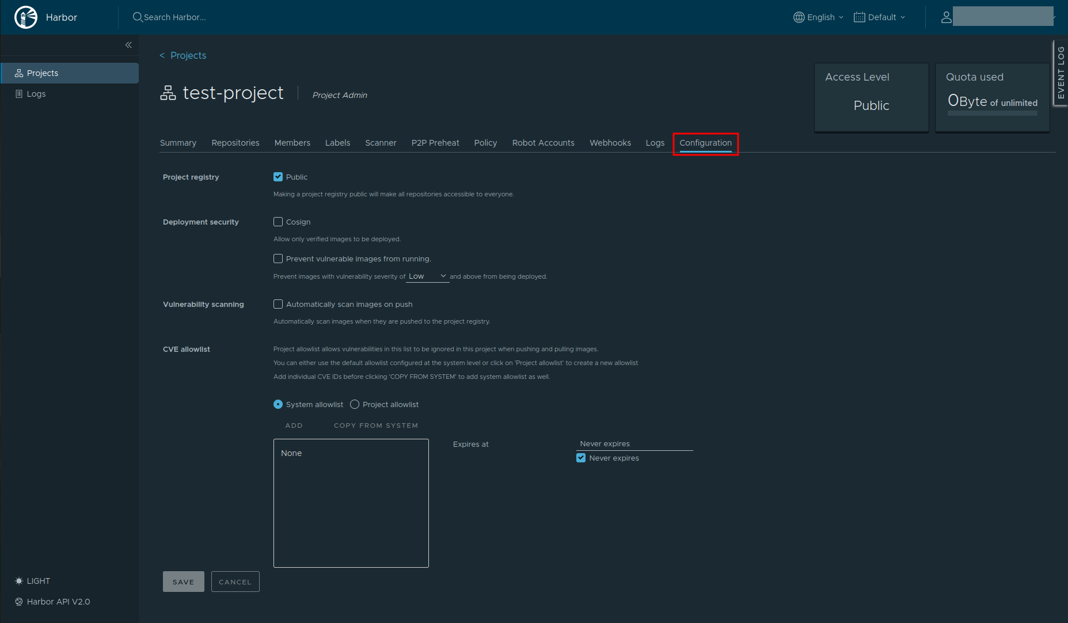Select the Project allowlist radio option
This screenshot has height=623, width=1068.
pos(355,404)
